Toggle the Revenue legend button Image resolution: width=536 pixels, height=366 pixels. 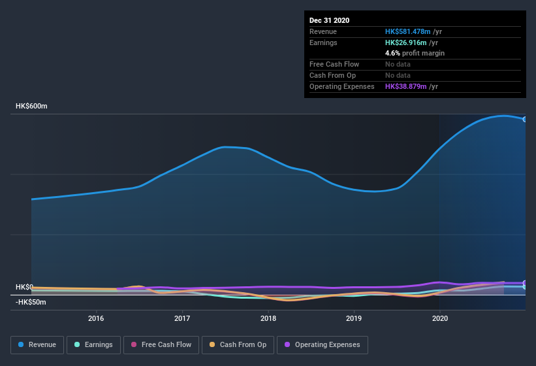(x=37, y=345)
